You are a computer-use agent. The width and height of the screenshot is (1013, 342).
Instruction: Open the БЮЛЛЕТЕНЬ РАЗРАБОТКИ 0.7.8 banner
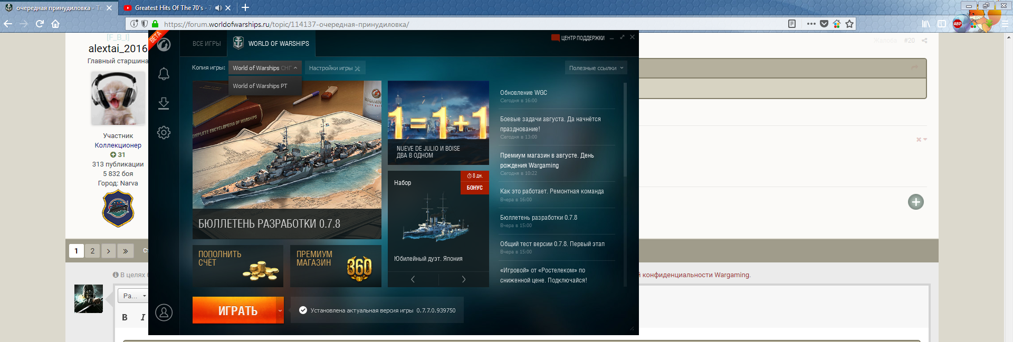click(287, 160)
